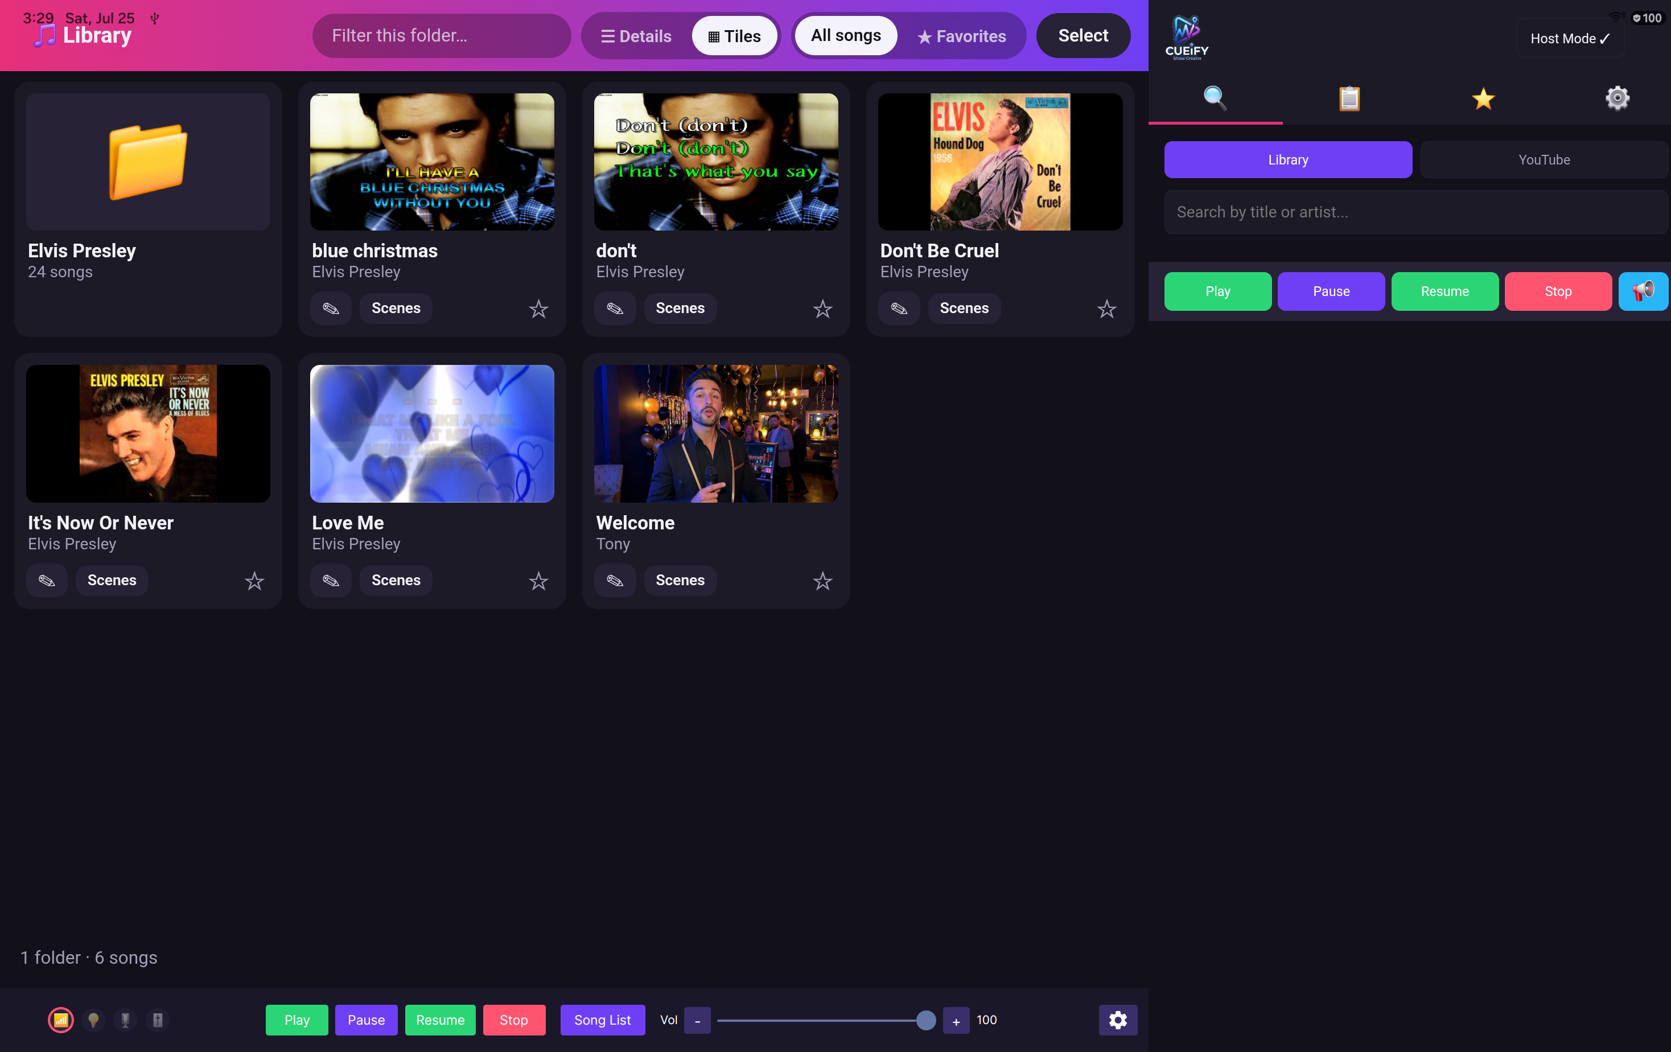Edit Don't Be Cruel with pencil icon

tap(899, 308)
